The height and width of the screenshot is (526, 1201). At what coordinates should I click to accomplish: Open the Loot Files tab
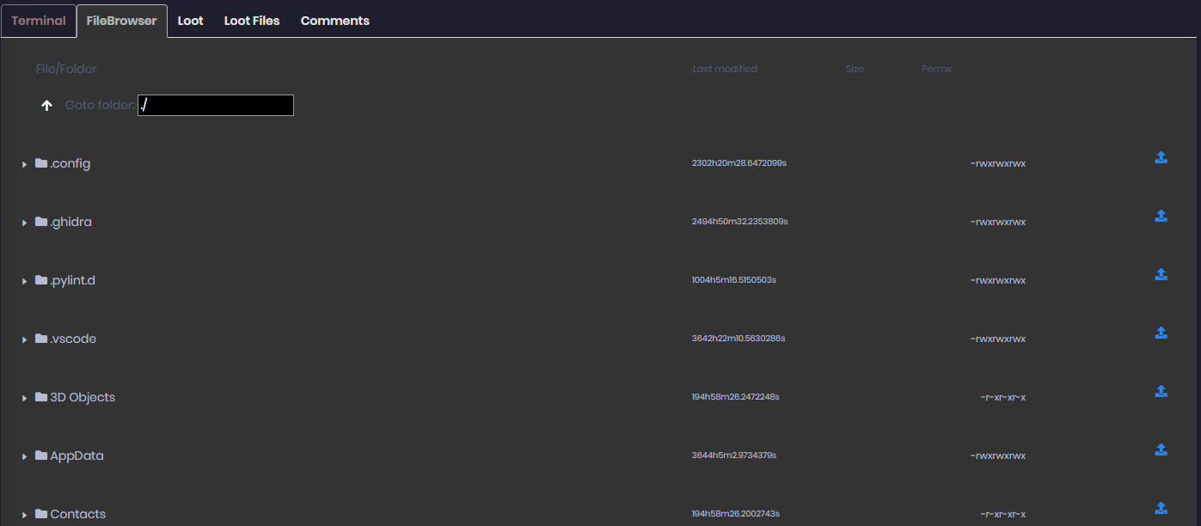(251, 21)
